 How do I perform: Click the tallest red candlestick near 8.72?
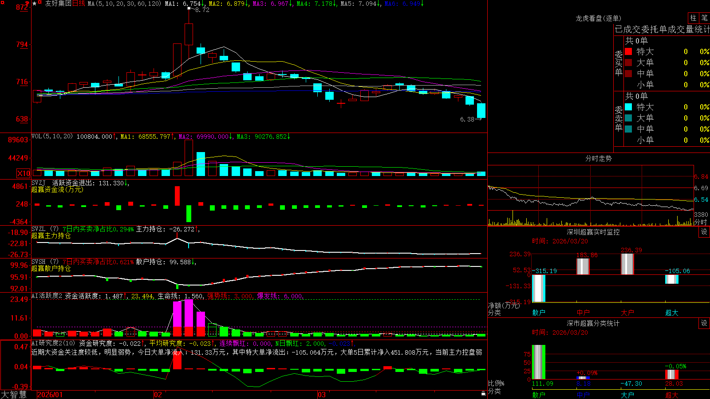[189, 34]
